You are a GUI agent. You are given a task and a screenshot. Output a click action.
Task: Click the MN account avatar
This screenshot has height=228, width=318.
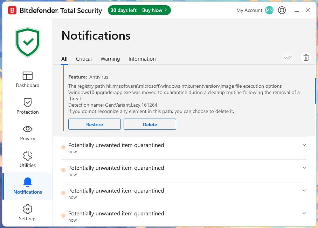click(269, 10)
